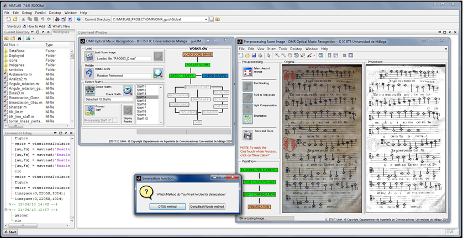Click the GUIDE icon in MATLAB toolbar

pos(63,19)
